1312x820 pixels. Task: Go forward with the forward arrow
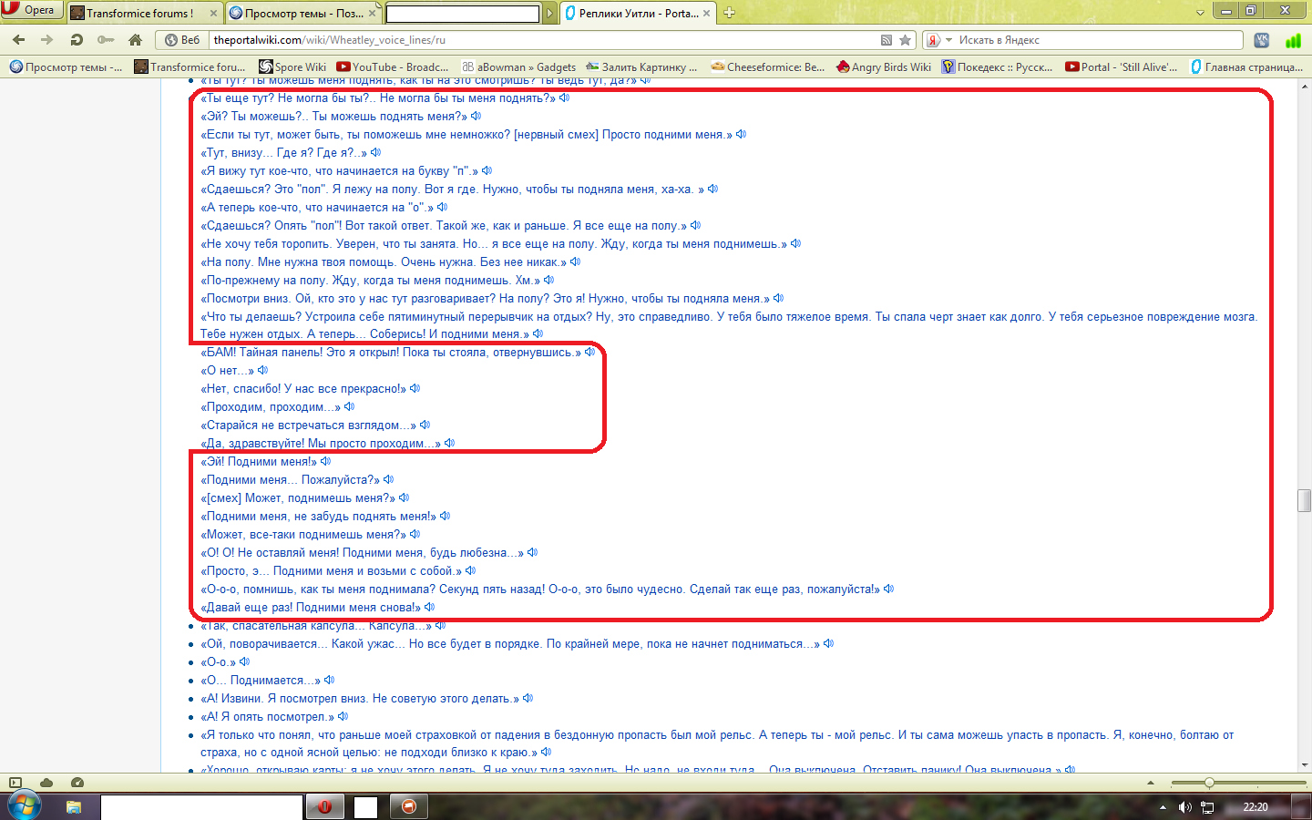(x=47, y=39)
